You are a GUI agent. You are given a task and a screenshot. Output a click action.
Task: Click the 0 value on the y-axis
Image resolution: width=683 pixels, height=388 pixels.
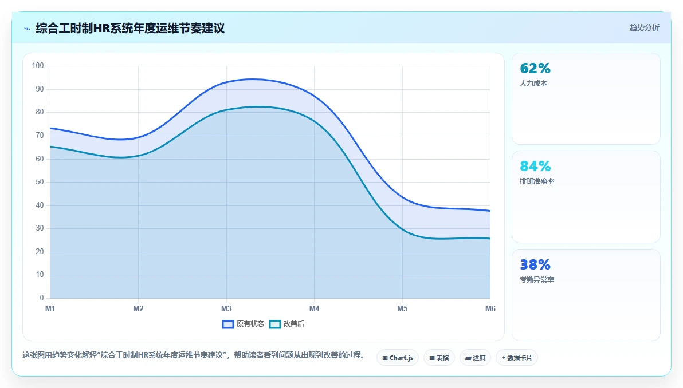click(42, 298)
